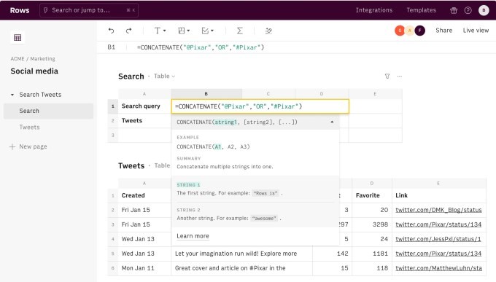Click the redo arrow icon
Image resolution: width=496 pixels, height=282 pixels.
[129, 31]
